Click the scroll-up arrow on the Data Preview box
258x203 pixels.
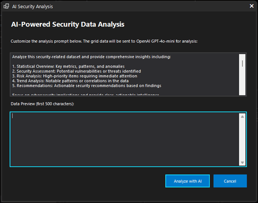click(242, 116)
